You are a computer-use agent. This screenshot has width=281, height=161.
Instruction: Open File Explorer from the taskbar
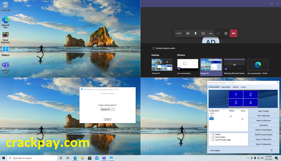click(x=82, y=158)
